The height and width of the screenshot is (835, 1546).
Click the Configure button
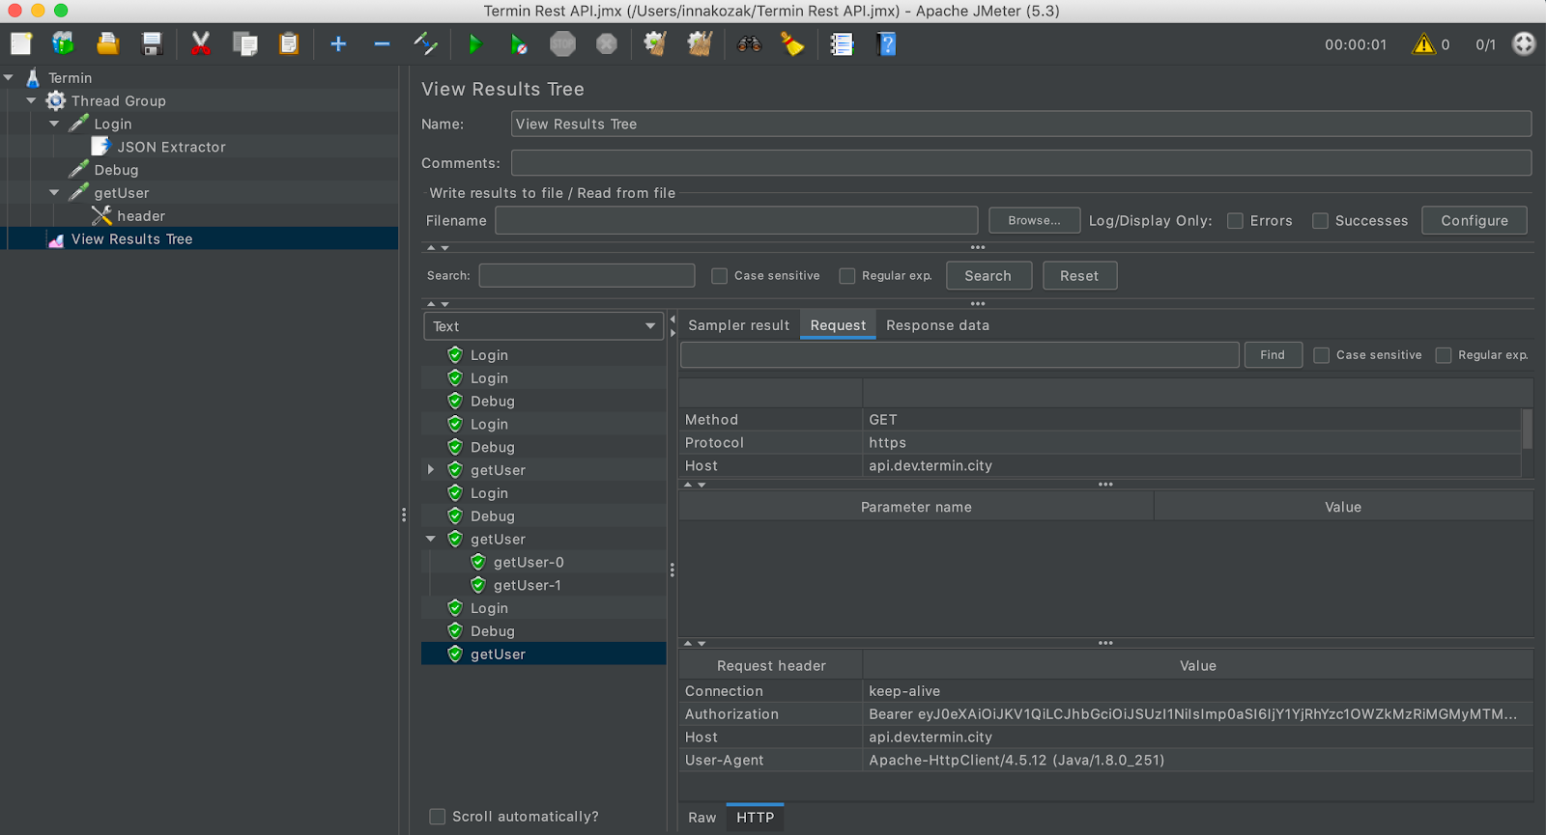pyautogui.click(x=1474, y=221)
